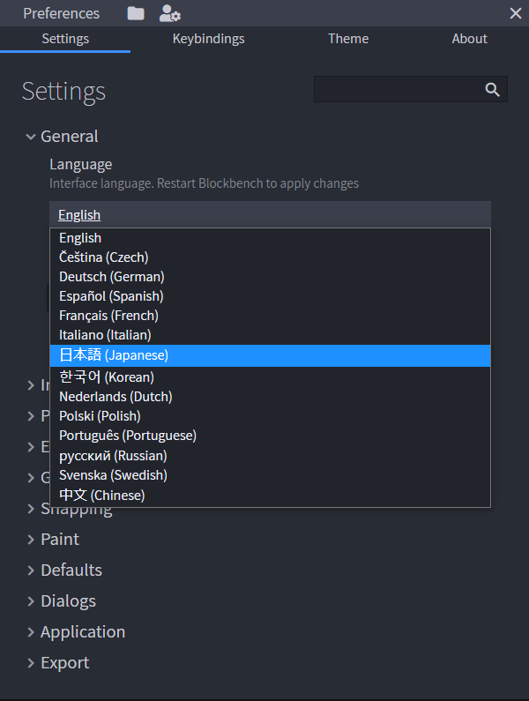This screenshot has width=529, height=701.
Task: Expand the Export settings section
Action: tap(64, 662)
